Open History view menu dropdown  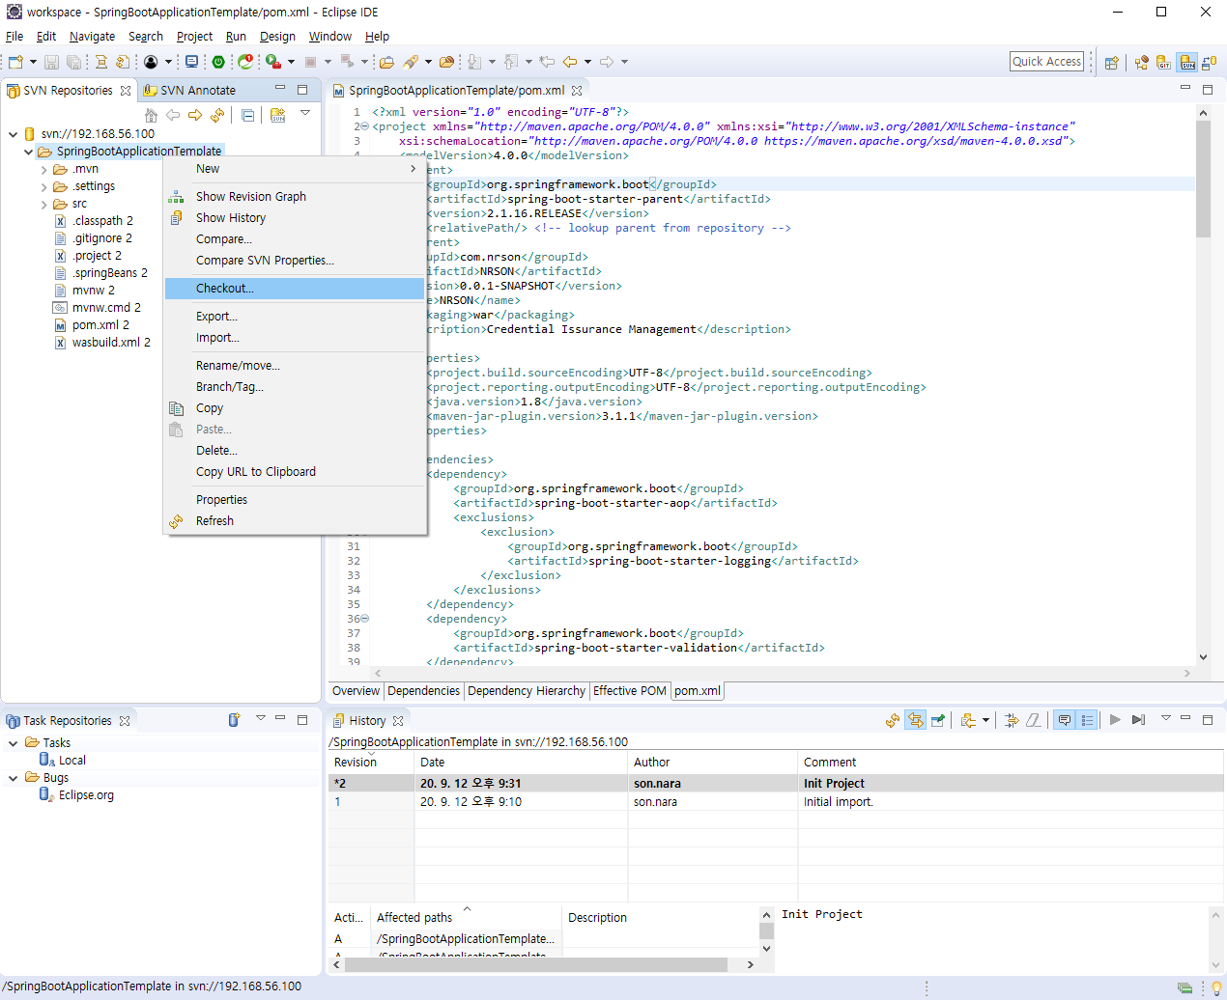coord(1166,718)
